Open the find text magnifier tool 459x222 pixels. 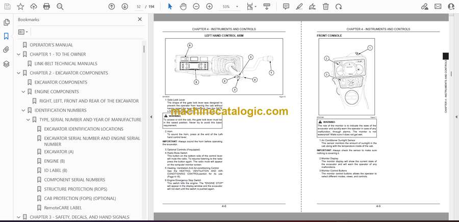60,7
